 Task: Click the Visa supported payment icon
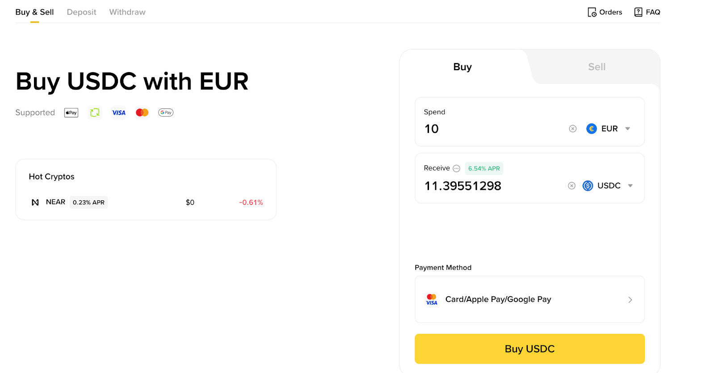118,113
